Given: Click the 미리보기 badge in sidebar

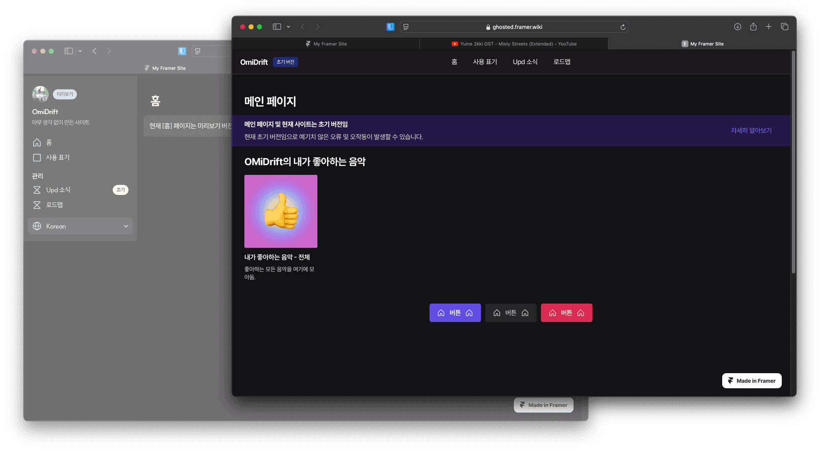Looking at the screenshot, I should click(x=65, y=94).
